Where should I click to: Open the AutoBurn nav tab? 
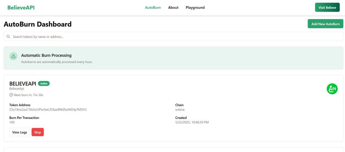[153, 7]
